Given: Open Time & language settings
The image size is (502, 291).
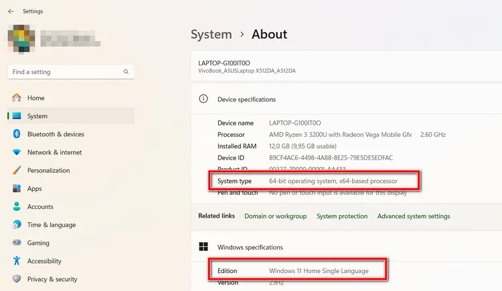Looking at the screenshot, I should point(52,225).
